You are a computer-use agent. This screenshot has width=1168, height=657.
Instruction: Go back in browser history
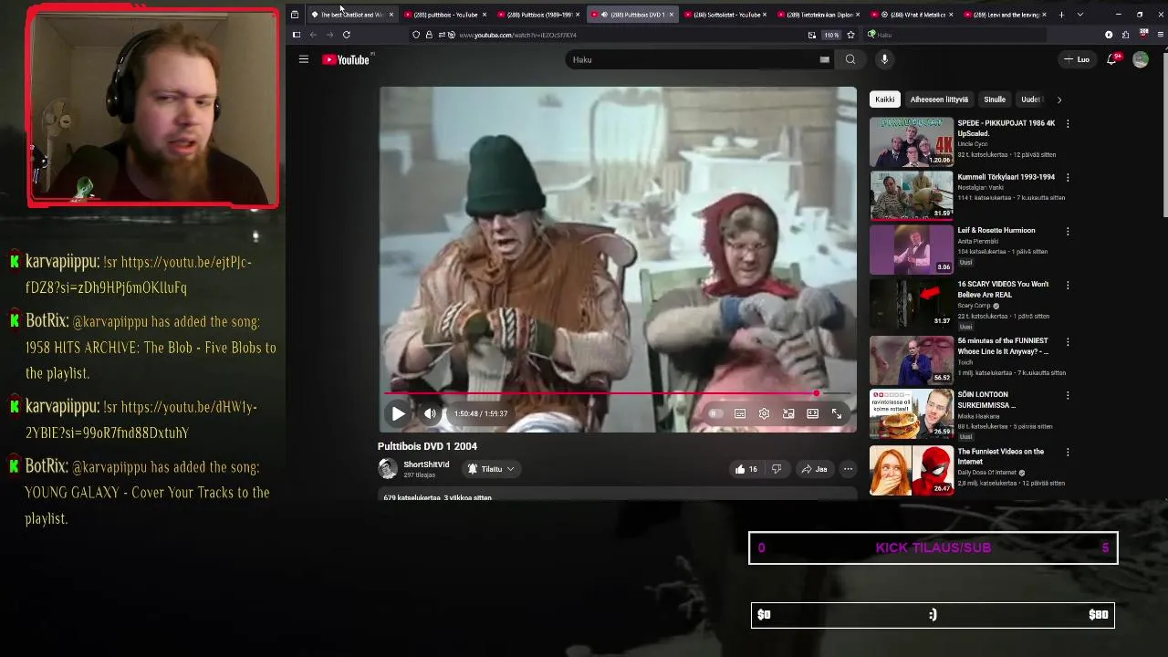point(313,35)
